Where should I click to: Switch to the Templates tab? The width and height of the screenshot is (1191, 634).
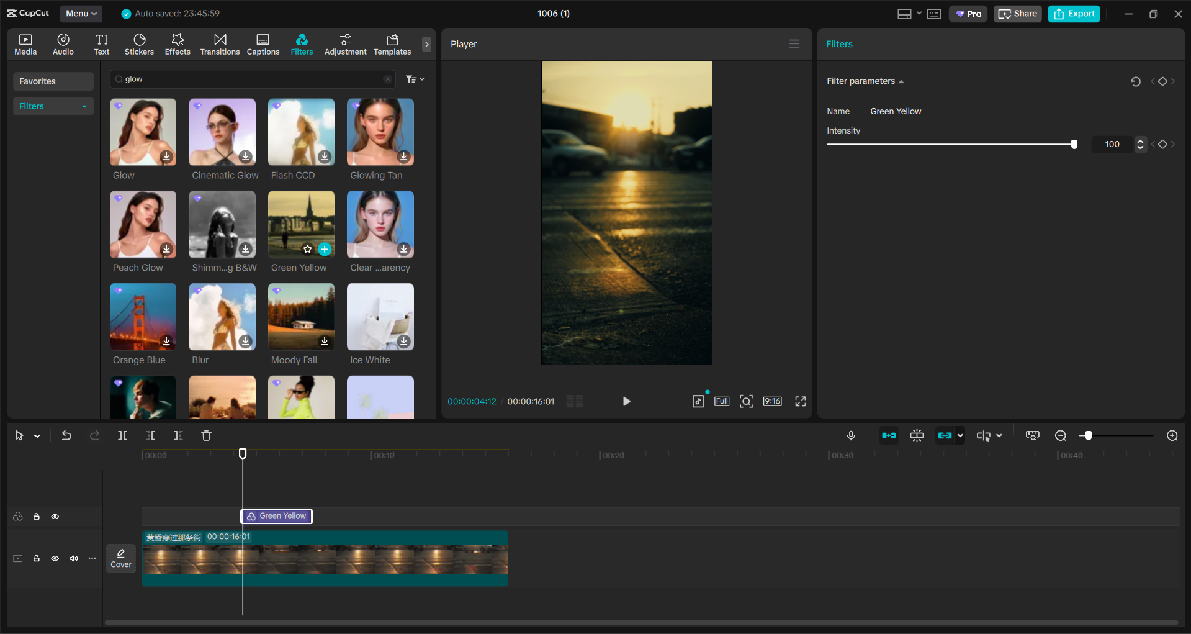[392, 43]
